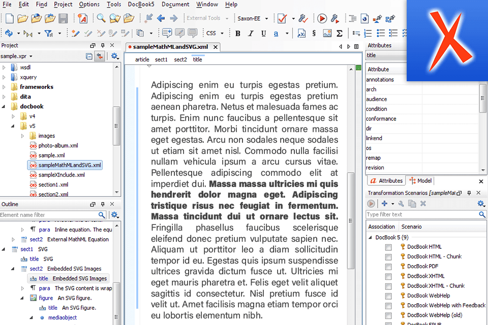The width and height of the screenshot is (488, 325).
Task: Collapse the DocBook 5 scenario group
Action: click(x=370, y=237)
